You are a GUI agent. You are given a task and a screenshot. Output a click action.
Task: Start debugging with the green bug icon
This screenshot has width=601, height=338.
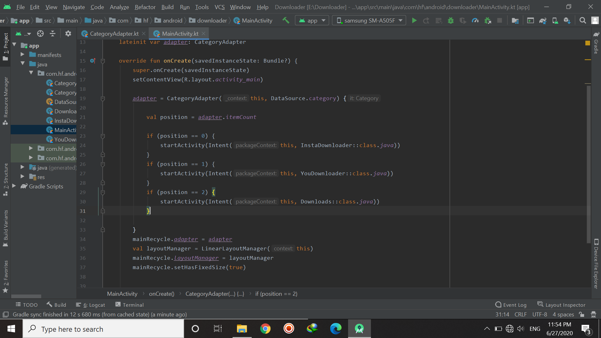451,21
